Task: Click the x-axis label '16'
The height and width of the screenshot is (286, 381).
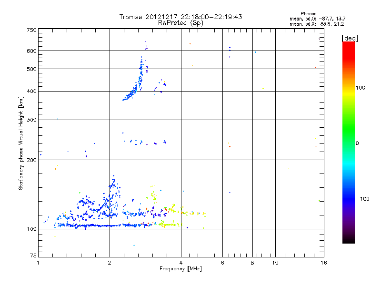Action: pyautogui.click(x=324, y=263)
